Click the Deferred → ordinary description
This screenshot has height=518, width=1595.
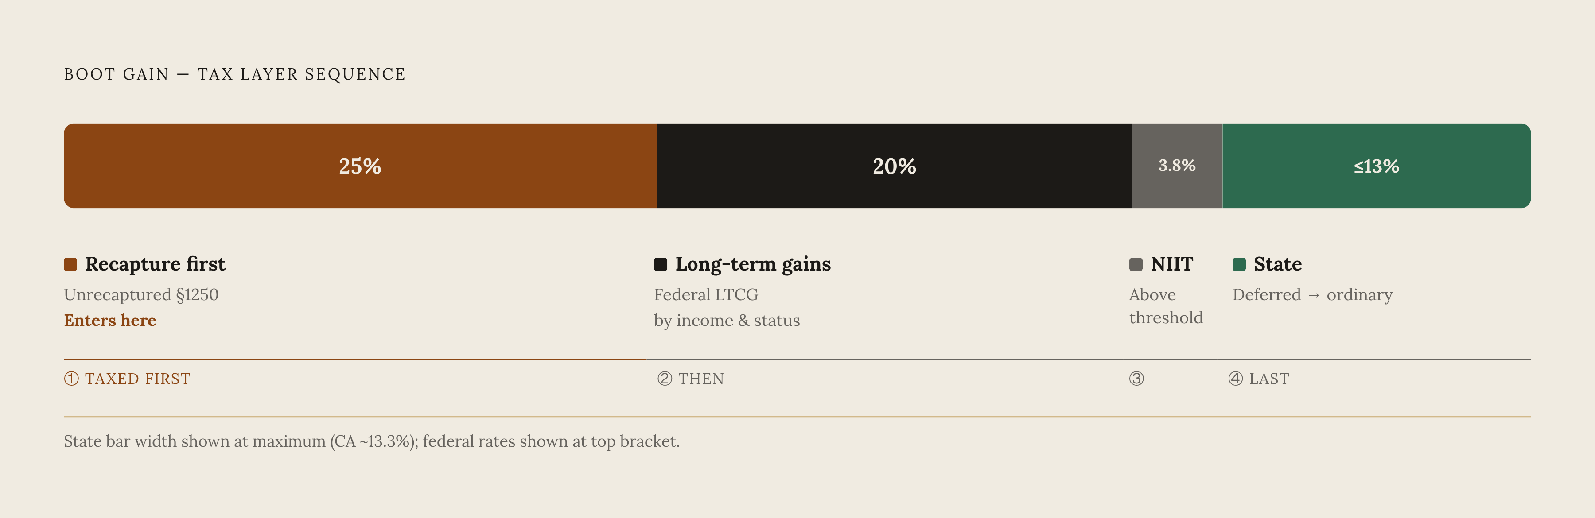[1313, 294]
